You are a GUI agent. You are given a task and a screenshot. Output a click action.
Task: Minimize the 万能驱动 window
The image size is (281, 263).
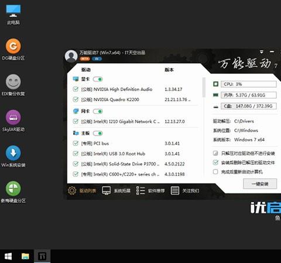tap(272, 52)
